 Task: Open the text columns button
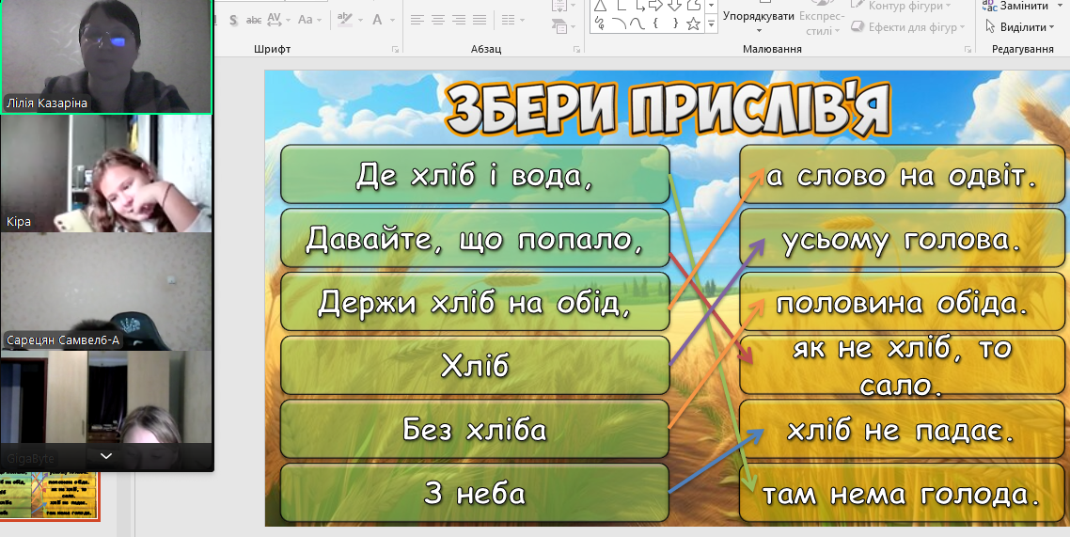pyautogui.click(x=509, y=20)
